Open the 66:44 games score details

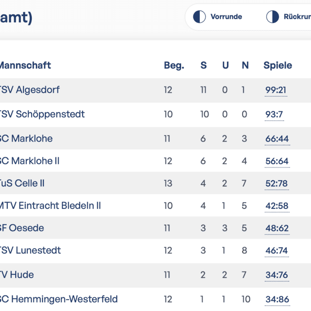277,139
